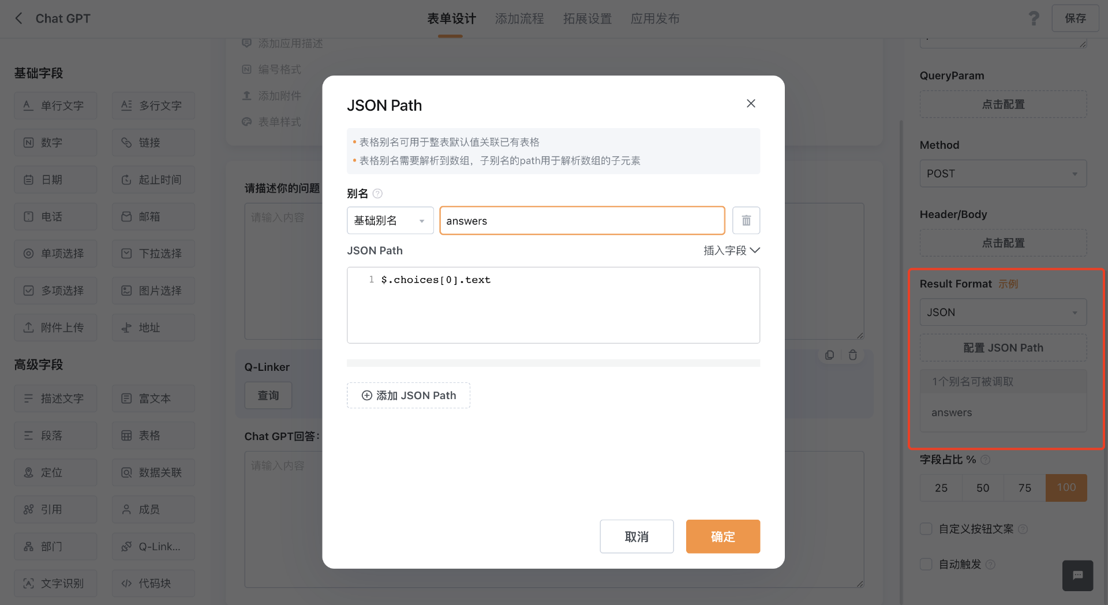Click the help icon next to 字段占比
The width and height of the screenshot is (1108, 605).
pos(986,460)
